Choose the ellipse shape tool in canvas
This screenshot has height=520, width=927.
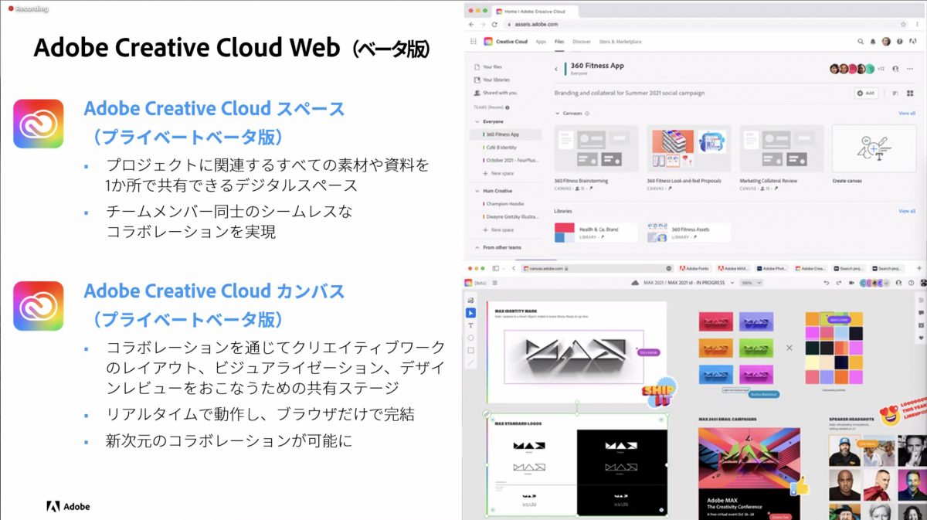[x=470, y=338]
